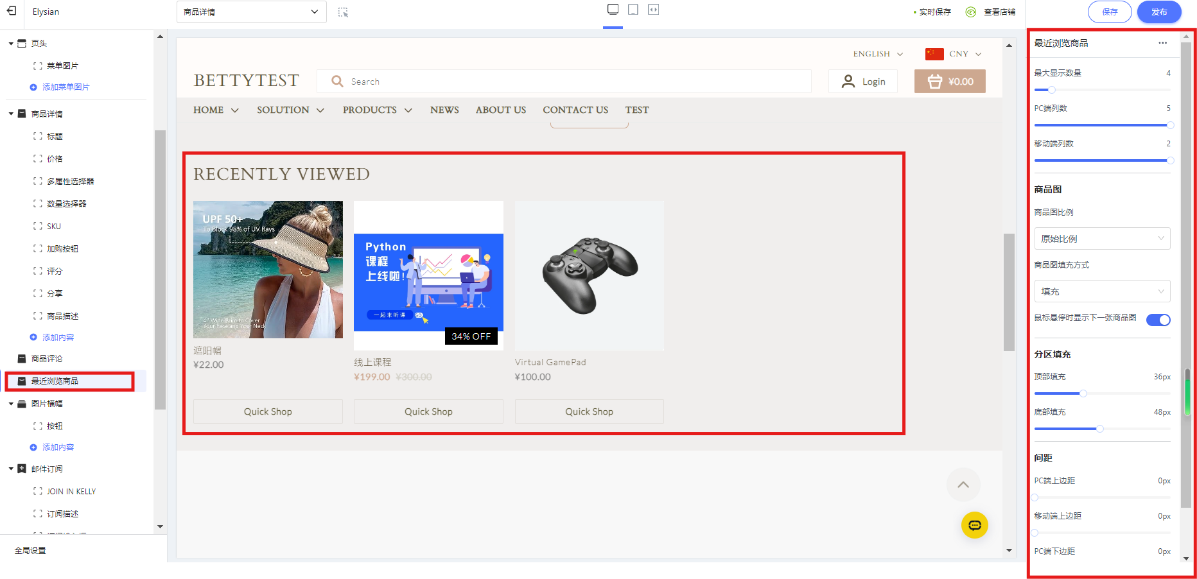The width and height of the screenshot is (1197, 579).
Task: Switch to desktop preview icon
Action: tap(613, 9)
